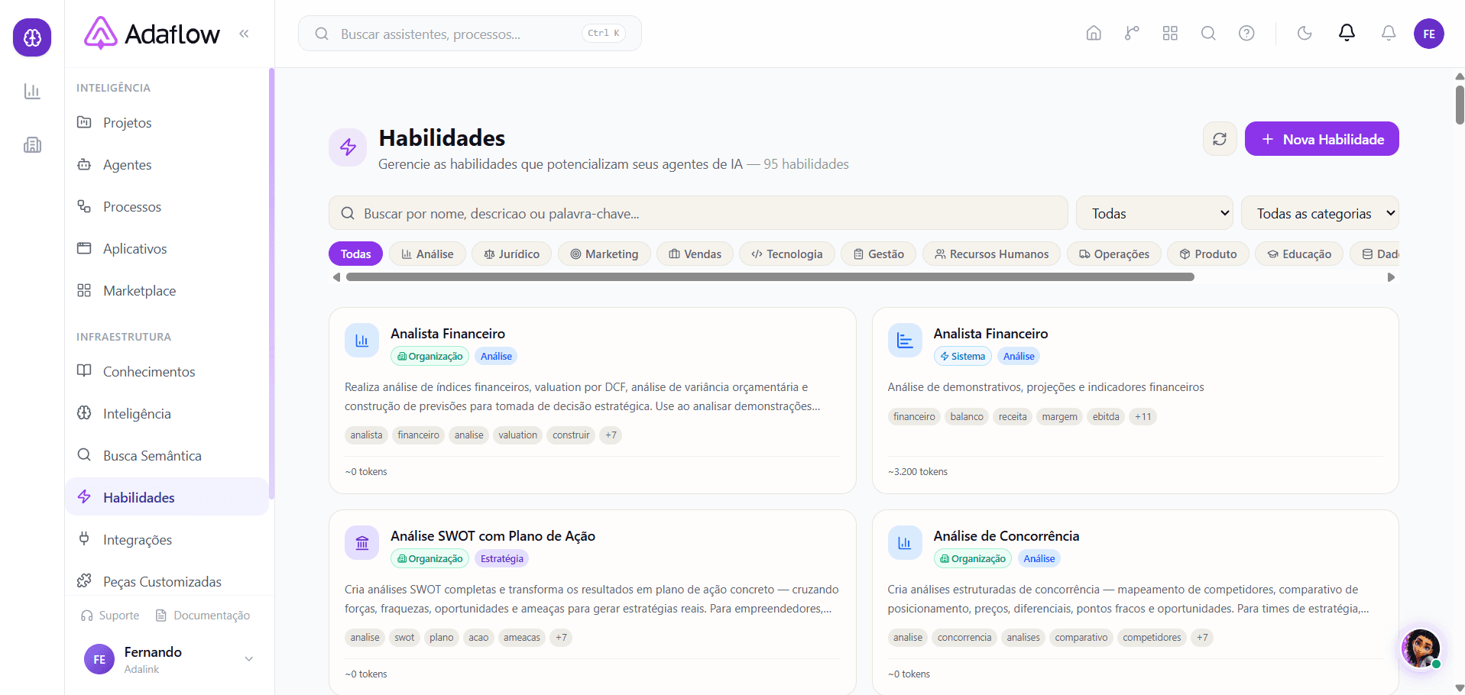The image size is (1465, 695).
Task: Click the concorrencia tag
Action: 964,638
